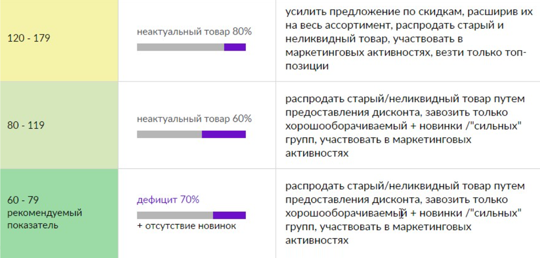Click the green 60 - 79 recommended cell
The width and height of the screenshot is (540, 258).
pyautogui.click(x=59, y=213)
